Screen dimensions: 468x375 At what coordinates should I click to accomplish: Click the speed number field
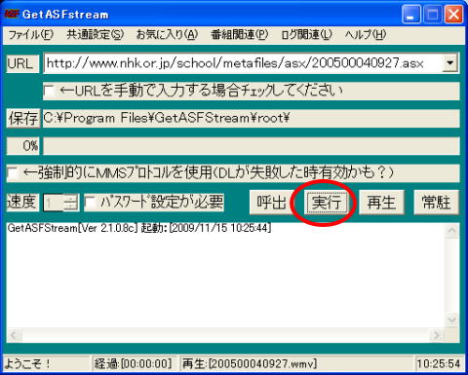(x=54, y=203)
